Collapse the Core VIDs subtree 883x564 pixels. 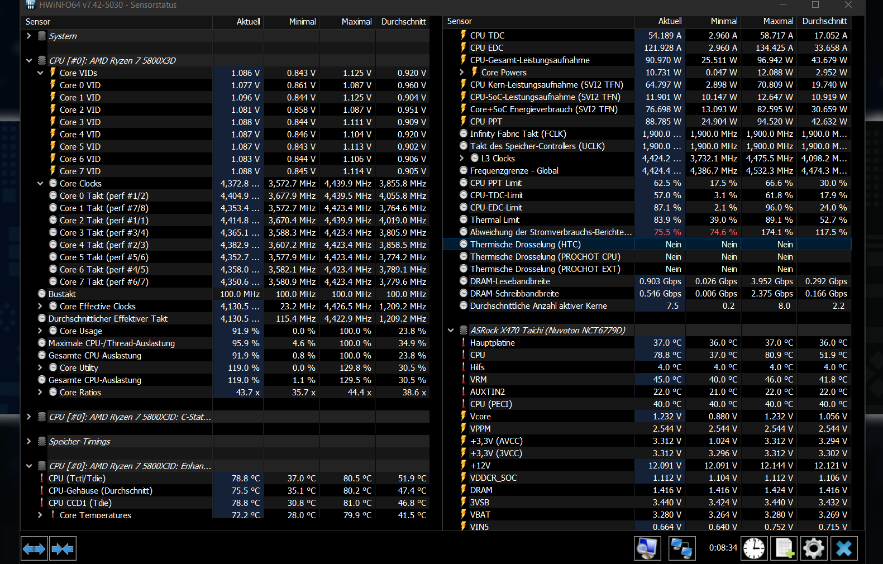pos(40,73)
